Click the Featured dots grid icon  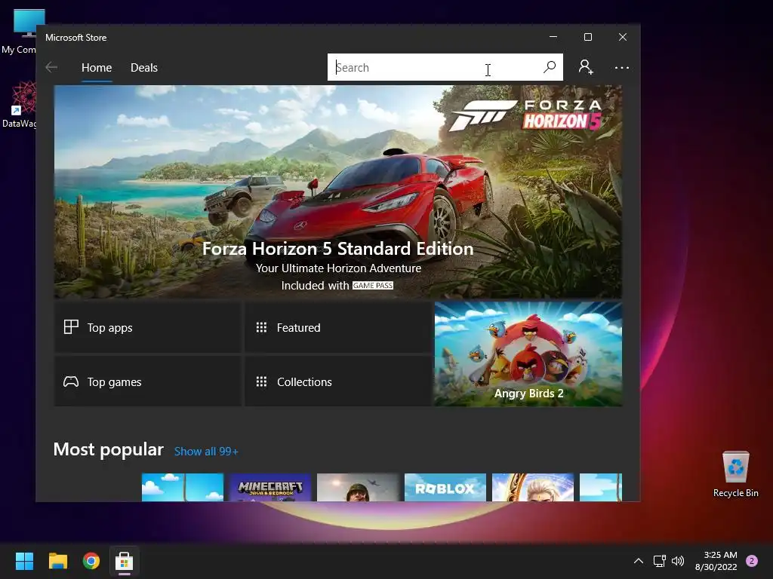(x=261, y=327)
